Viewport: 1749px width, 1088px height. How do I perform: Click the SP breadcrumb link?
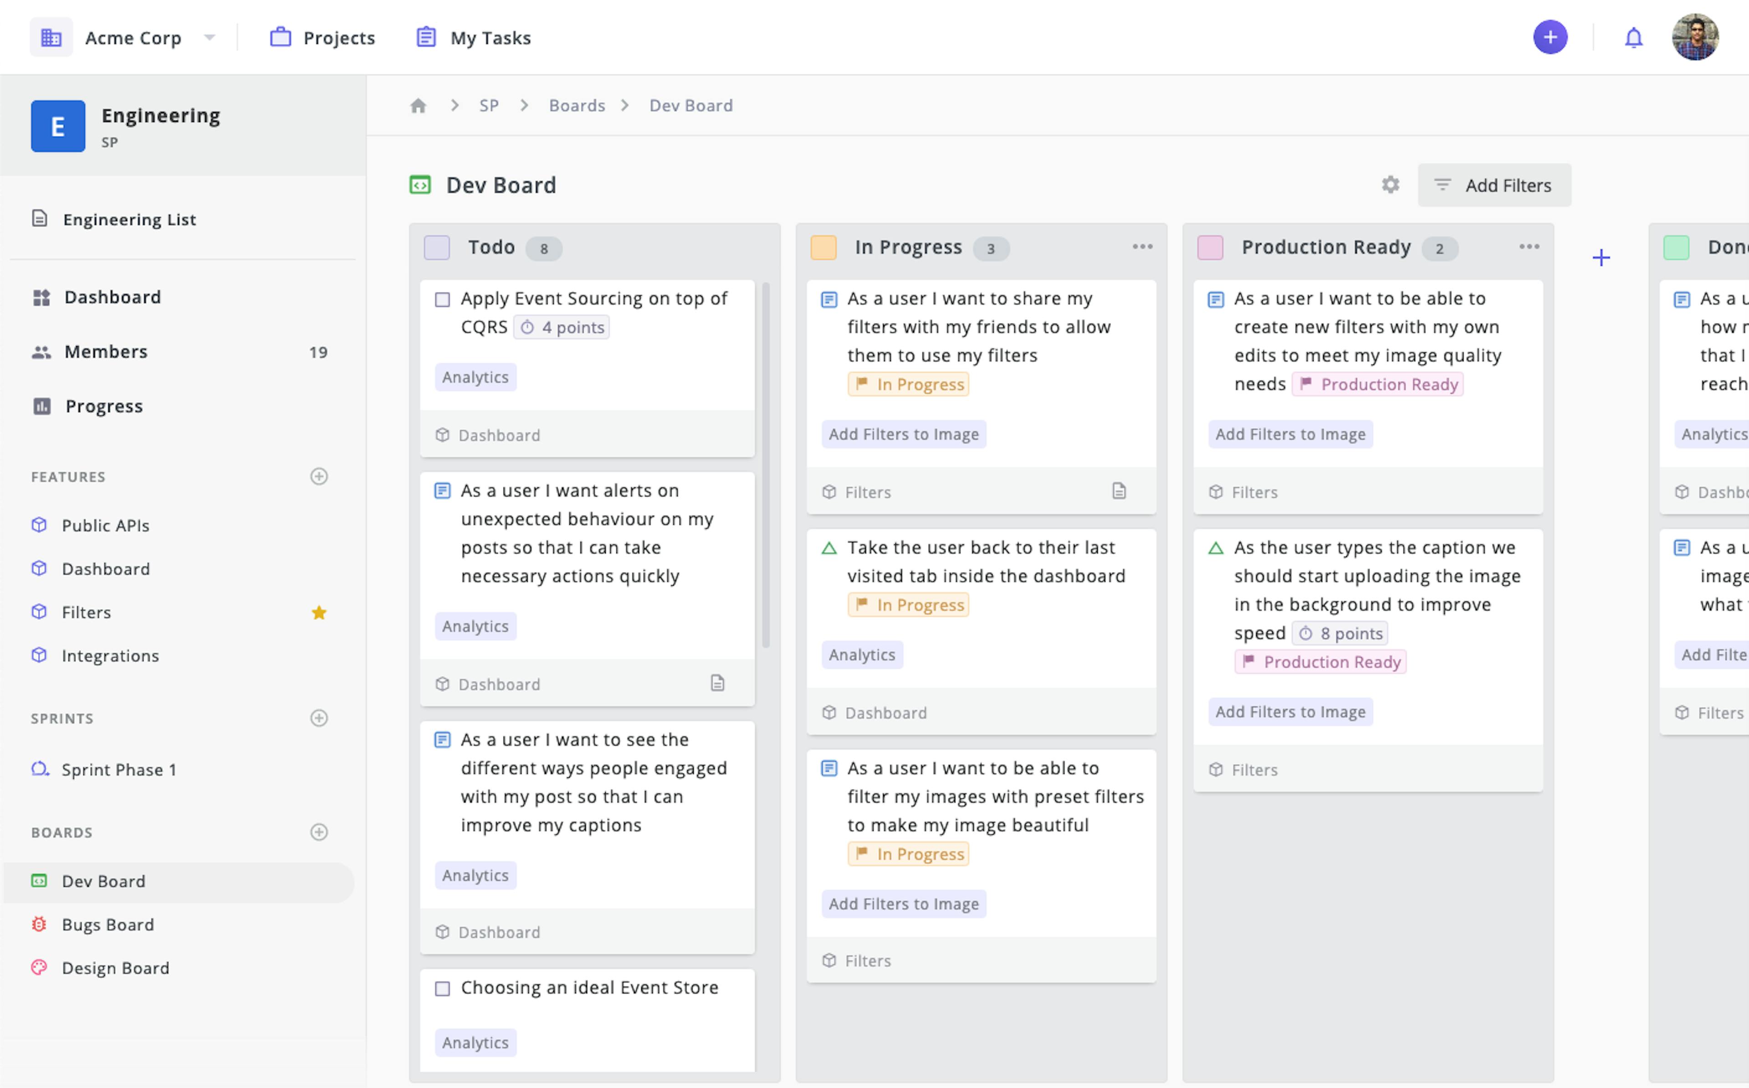[x=489, y=106]
